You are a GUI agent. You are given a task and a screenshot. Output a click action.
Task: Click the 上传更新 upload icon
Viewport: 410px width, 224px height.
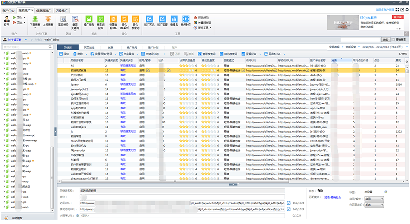point(49,20)
